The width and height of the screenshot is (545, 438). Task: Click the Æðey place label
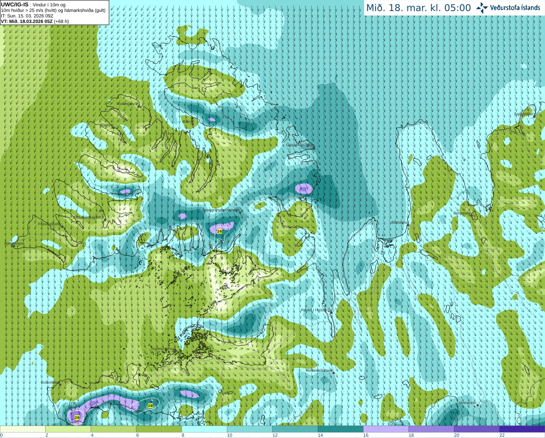188,121
